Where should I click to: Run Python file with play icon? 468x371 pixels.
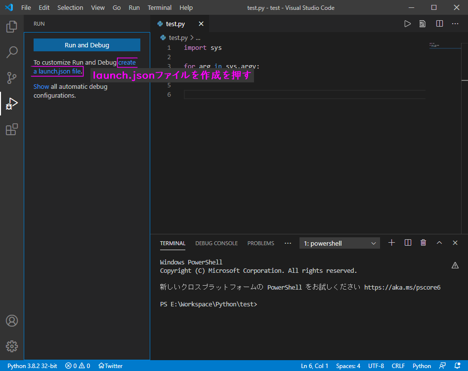(407, 24)
